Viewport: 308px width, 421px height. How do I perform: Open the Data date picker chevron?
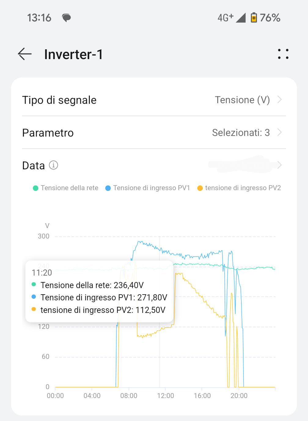tap(279, 165)
